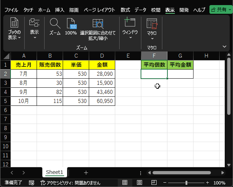Viewport: 233px width, 187px height.
Task: Click vertical scrollbar up arrow
Action: [x=229, y=55]
